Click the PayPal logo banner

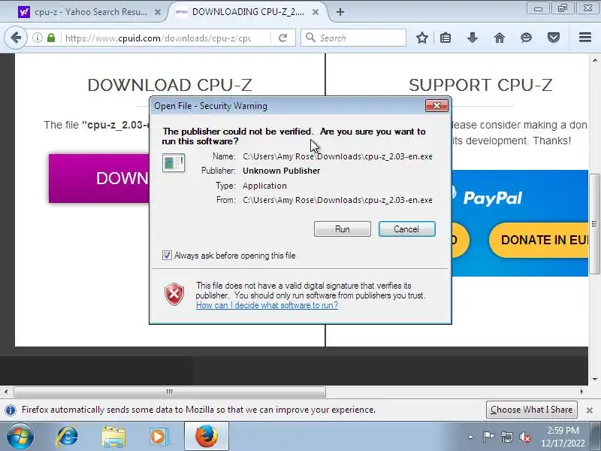point(492,198)
